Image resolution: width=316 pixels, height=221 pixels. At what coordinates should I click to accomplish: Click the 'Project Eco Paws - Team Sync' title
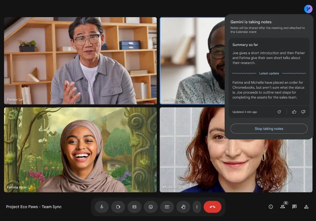34,207
